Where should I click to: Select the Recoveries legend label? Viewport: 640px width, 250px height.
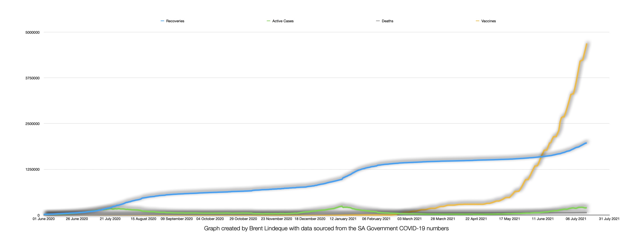tap(175, 21)
